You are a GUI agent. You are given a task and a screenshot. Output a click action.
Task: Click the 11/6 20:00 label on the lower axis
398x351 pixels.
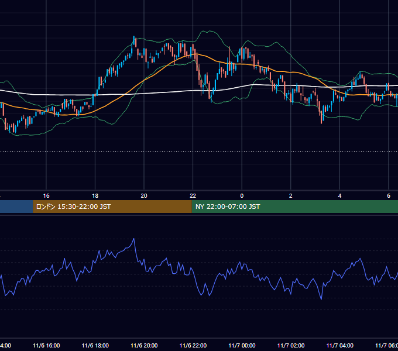click(x=144, y=345)
